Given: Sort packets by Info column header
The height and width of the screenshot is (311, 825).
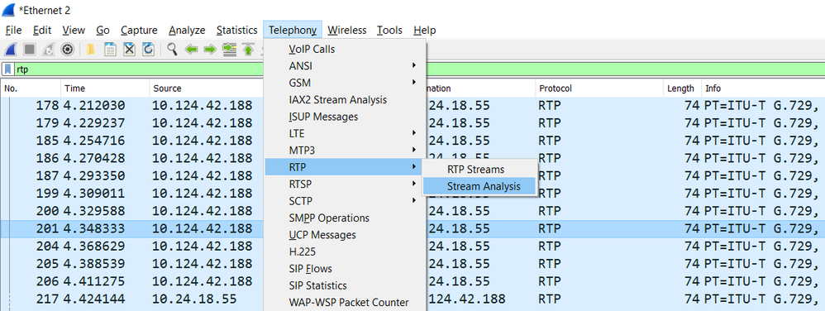Looking at the screenshot, I should click(764, 89).
